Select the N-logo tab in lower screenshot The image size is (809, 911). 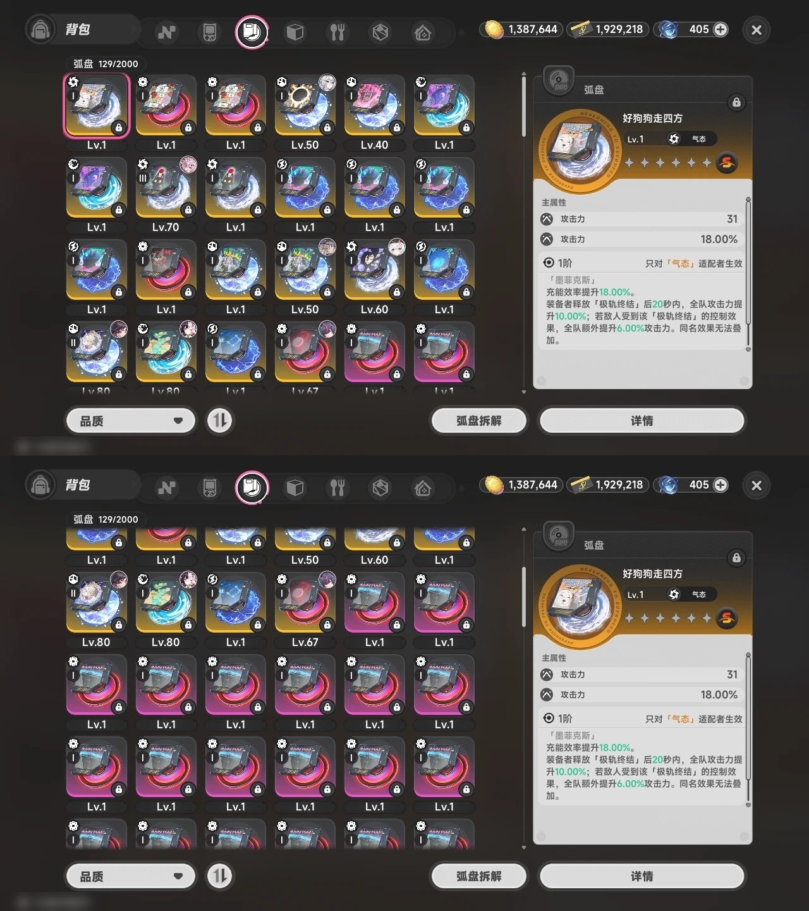(x=167, y=488)
